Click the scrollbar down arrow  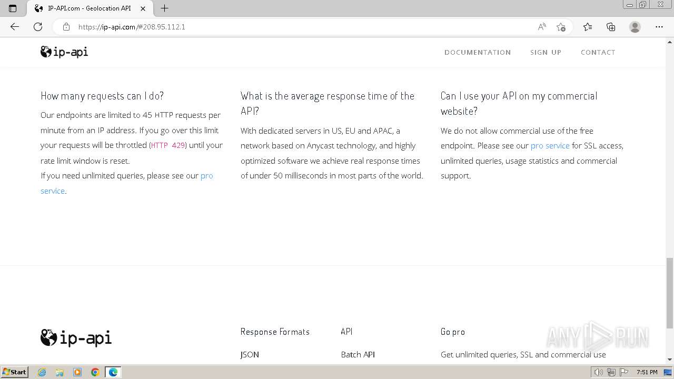pyautogui.click(x=670, y=360)
